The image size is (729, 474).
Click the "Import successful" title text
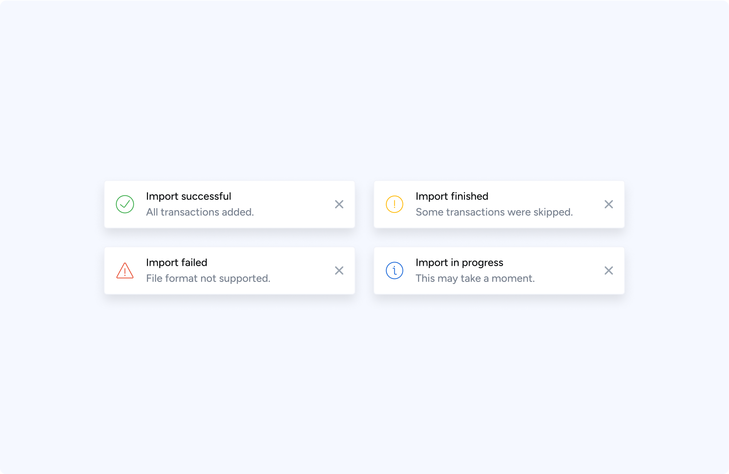188,197
